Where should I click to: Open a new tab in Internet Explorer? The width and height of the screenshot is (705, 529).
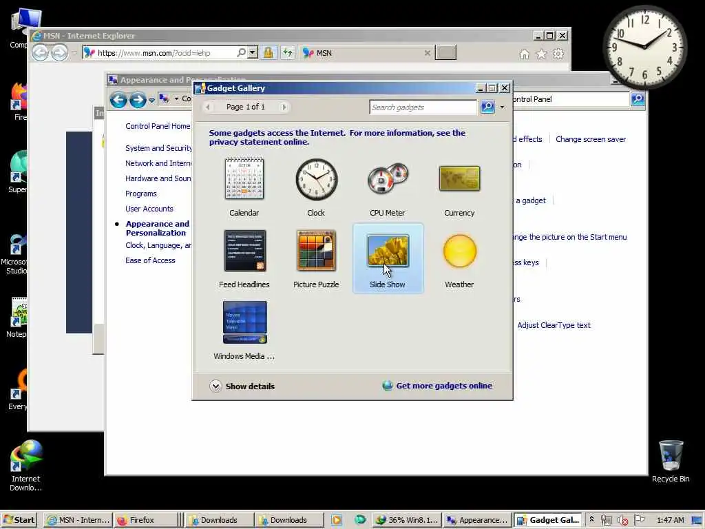click(x=445, y=52)
